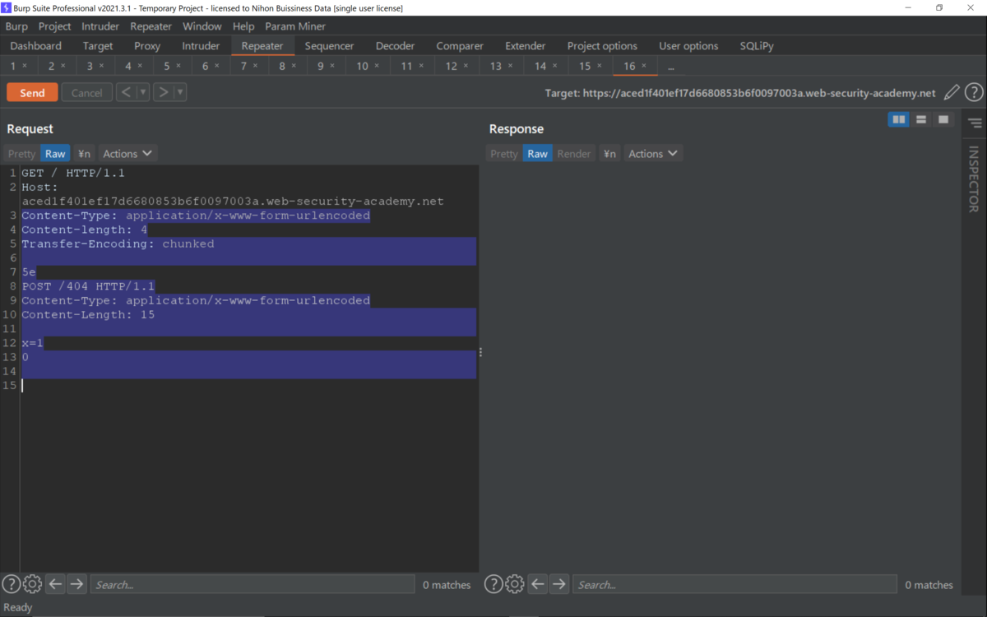Switch to the Sequencer tab

(x=329, y=46)
